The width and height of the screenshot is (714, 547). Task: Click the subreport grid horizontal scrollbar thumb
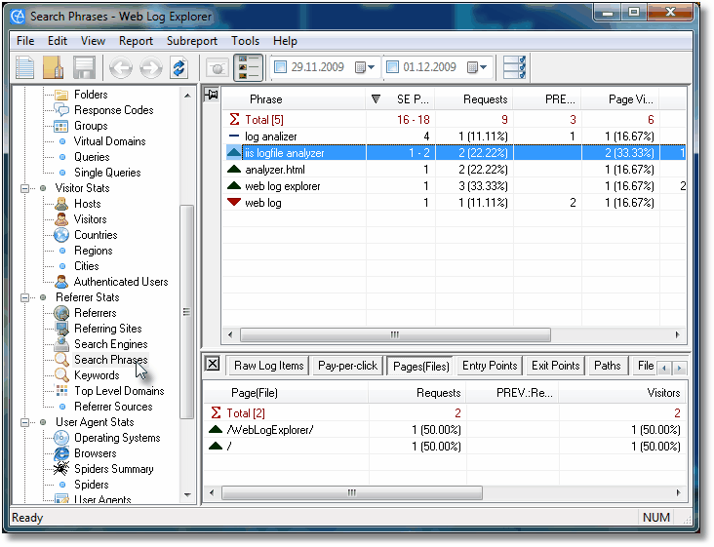(x=351, y=492)
